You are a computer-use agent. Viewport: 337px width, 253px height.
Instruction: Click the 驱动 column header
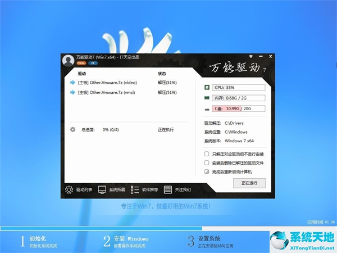tap(82, 74)
